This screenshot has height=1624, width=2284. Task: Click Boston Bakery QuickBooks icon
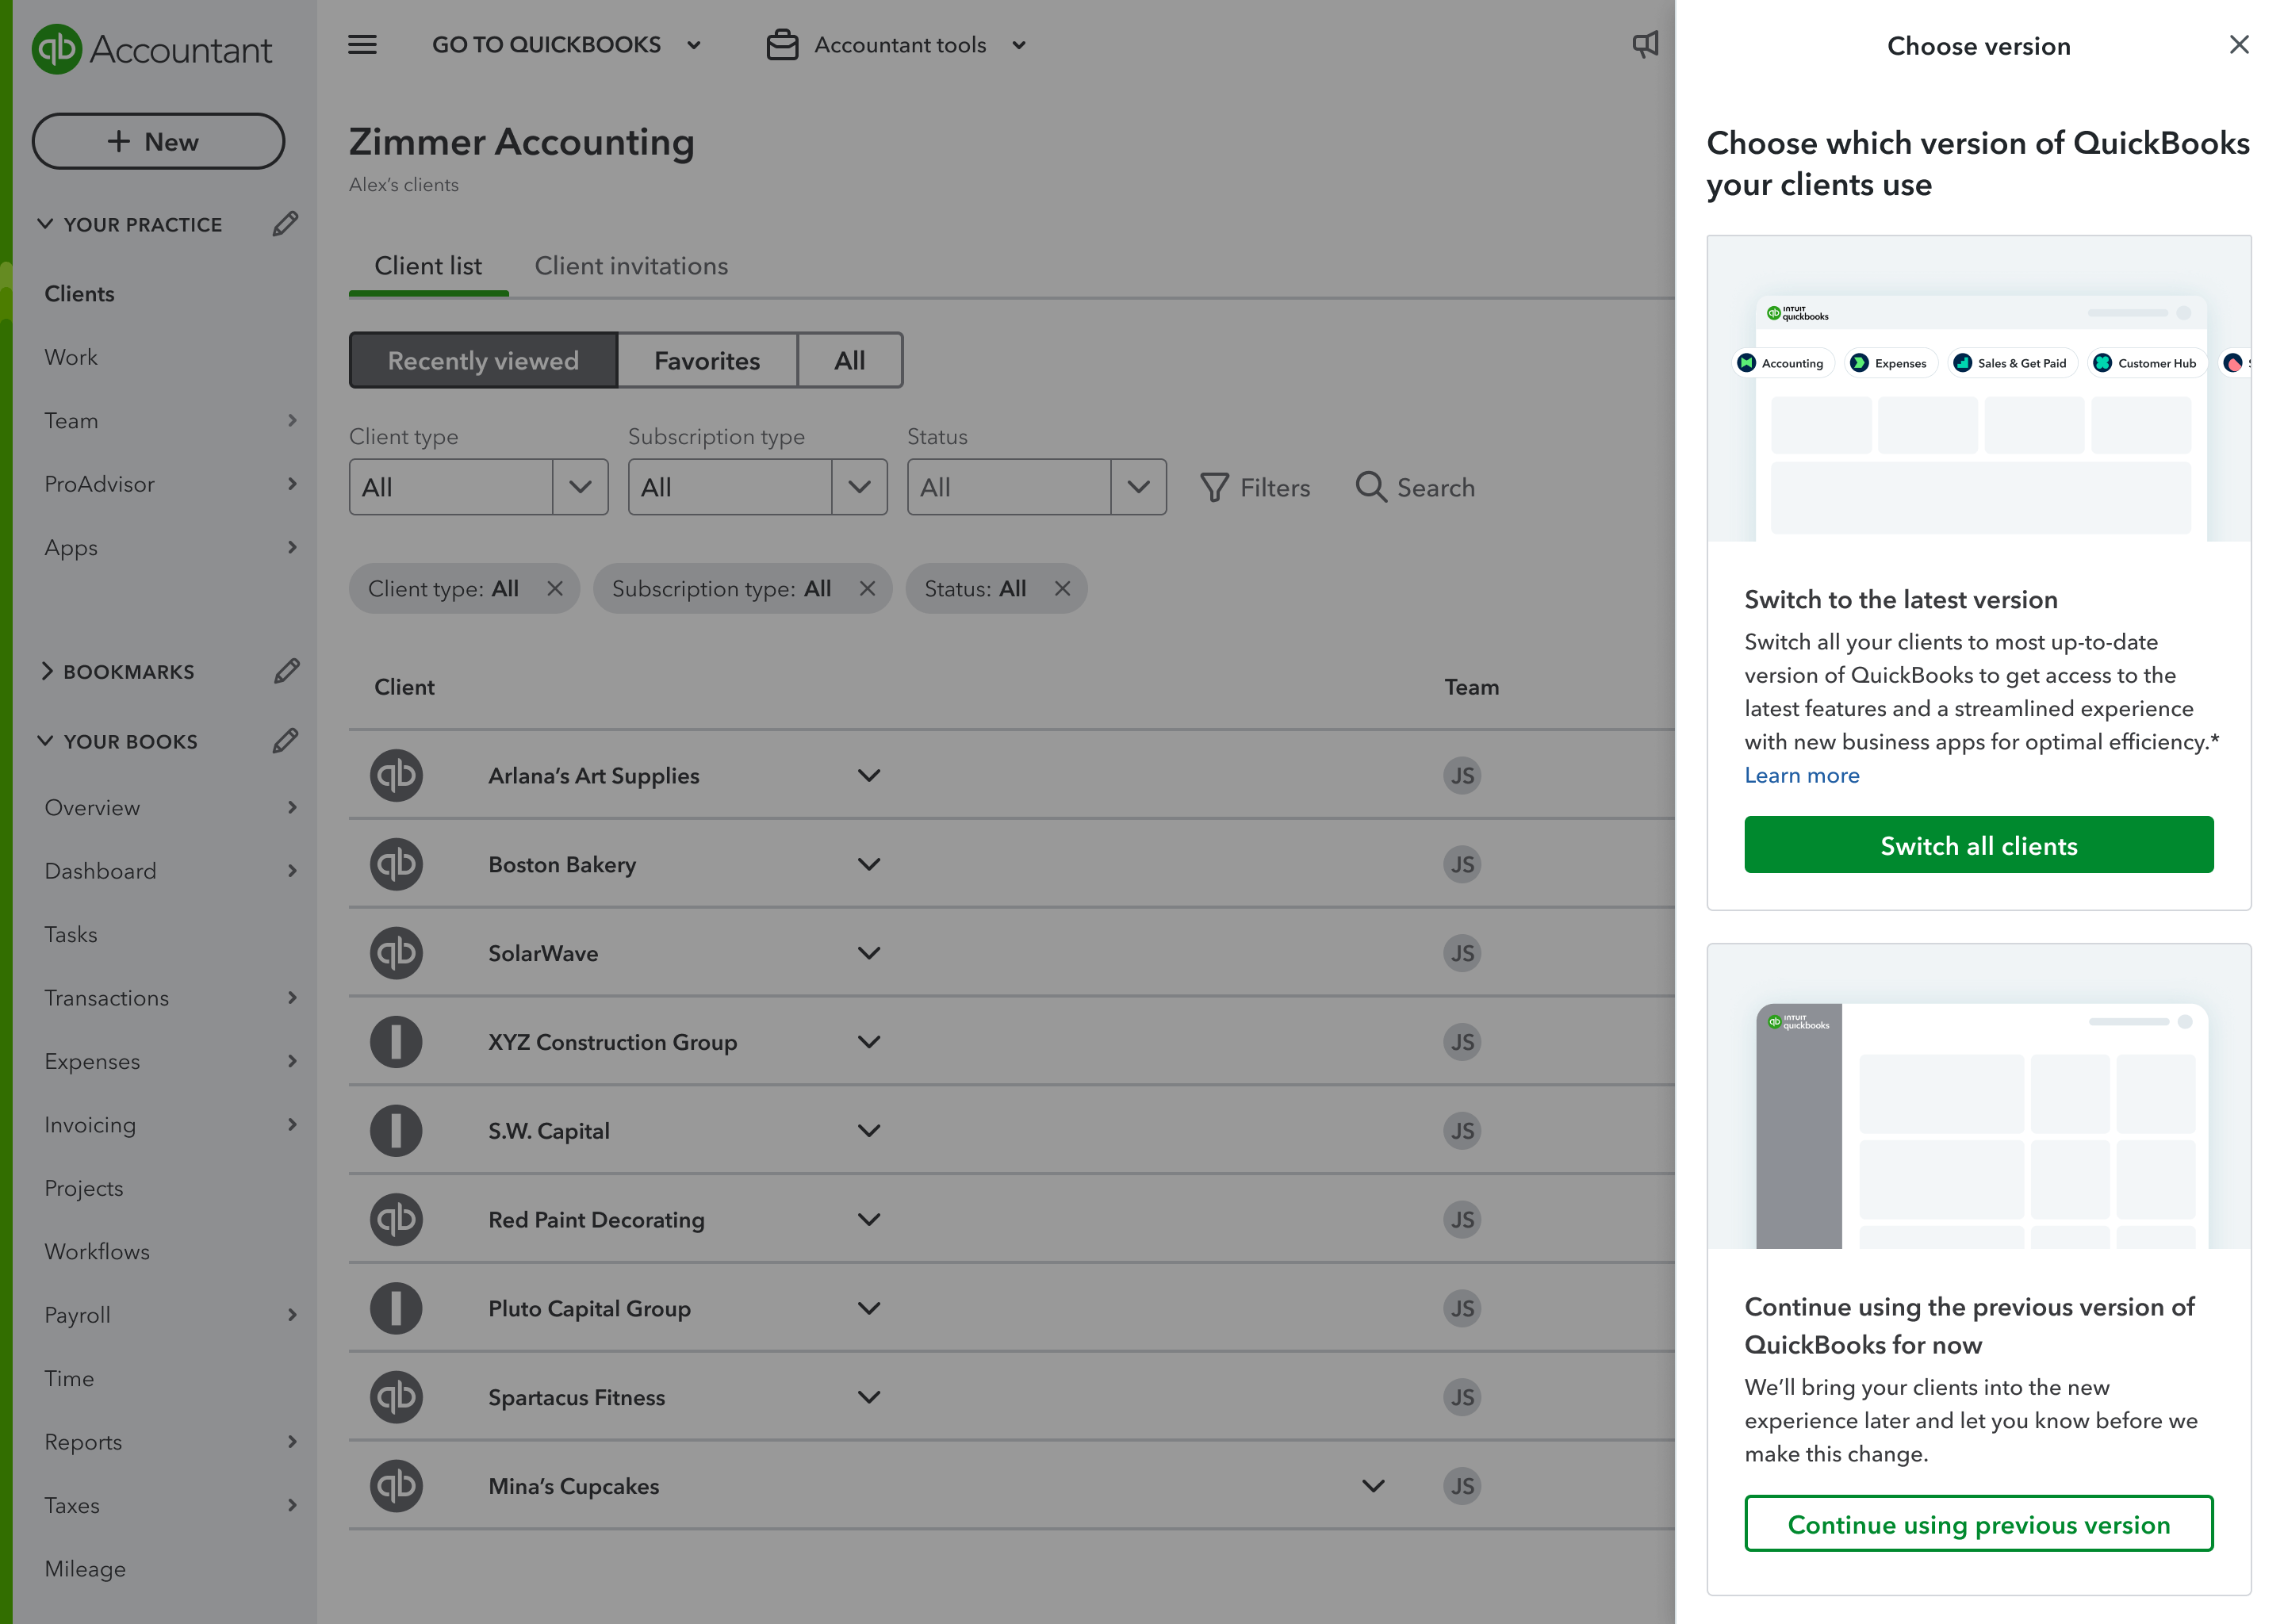coord(396,864)
